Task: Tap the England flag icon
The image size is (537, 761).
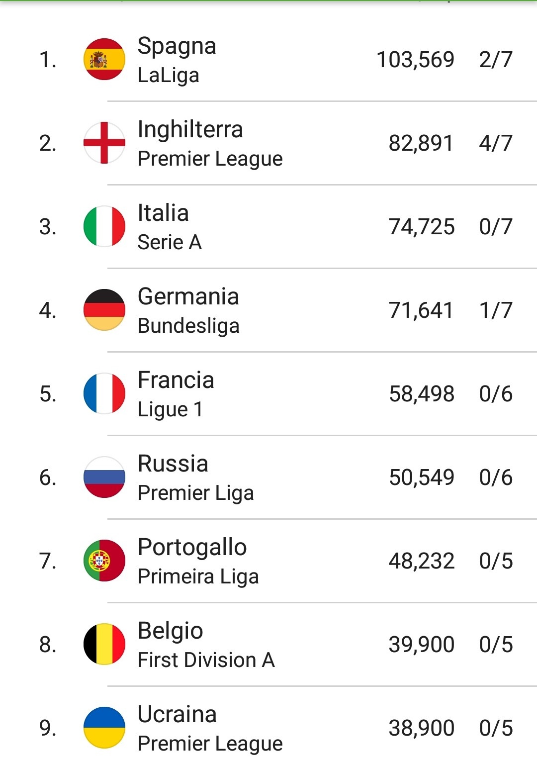Action: (x=104, y=143)
